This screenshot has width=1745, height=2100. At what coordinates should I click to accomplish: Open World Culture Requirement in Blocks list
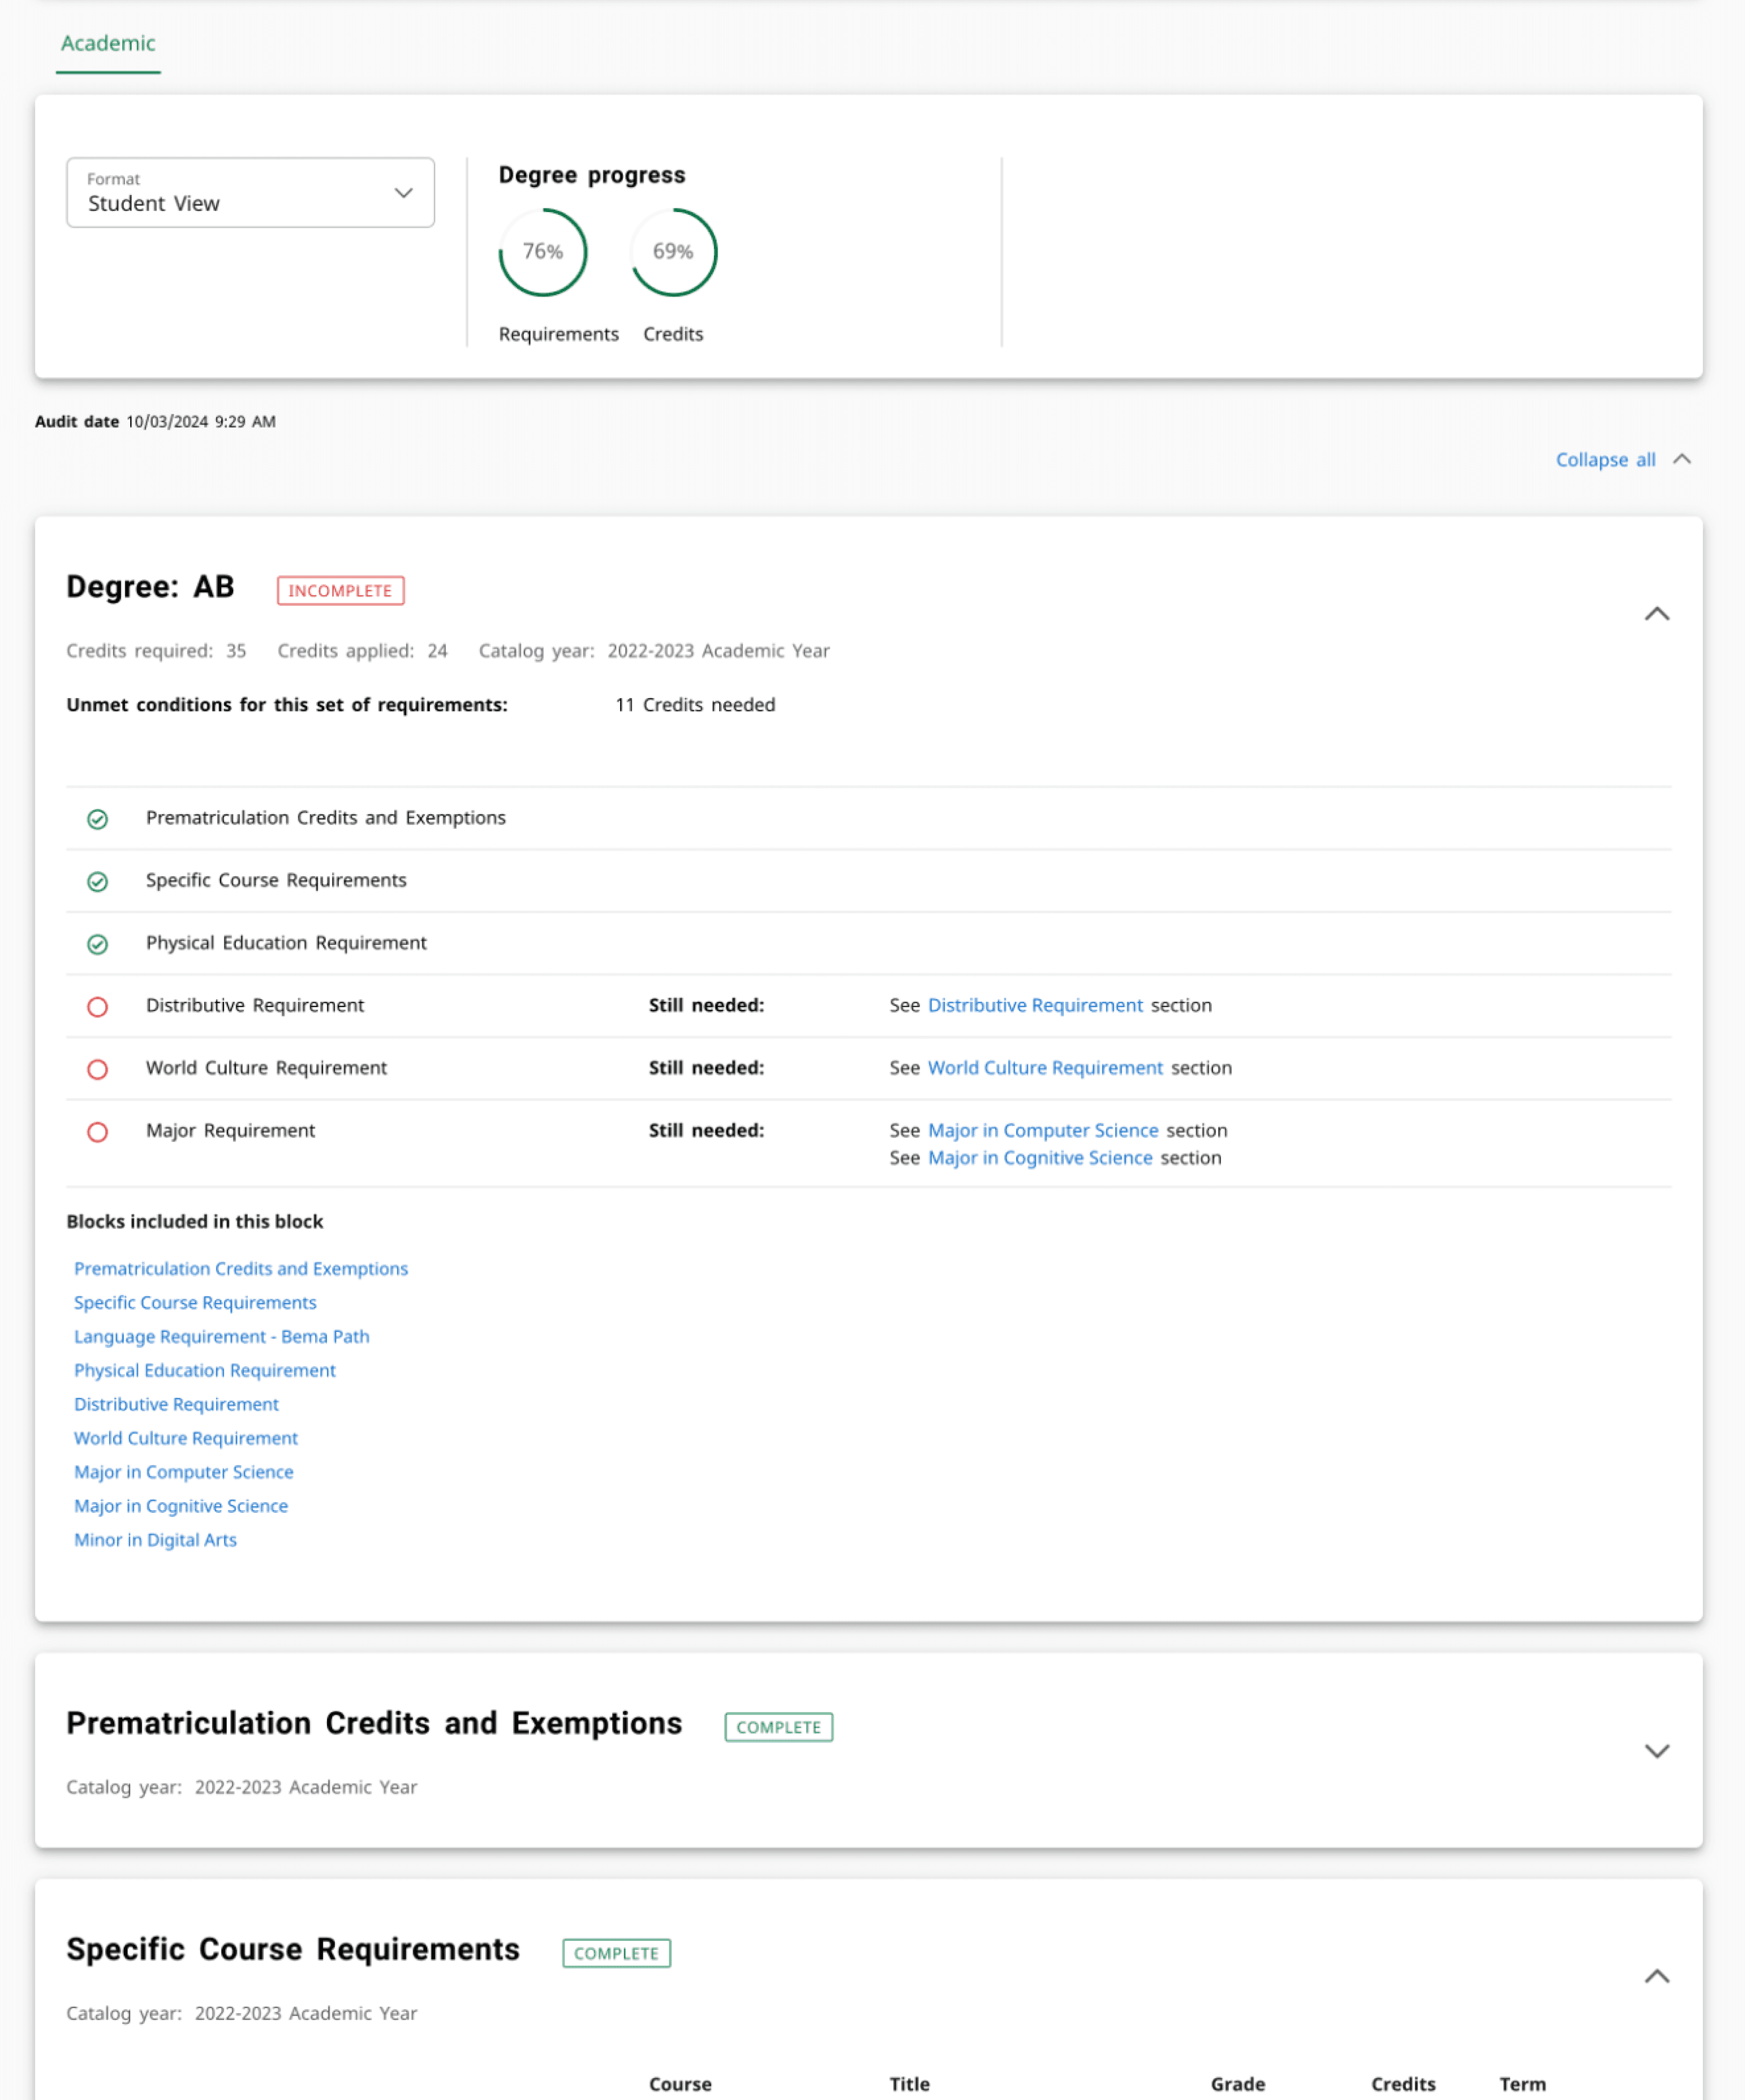tap(186, 1438)
